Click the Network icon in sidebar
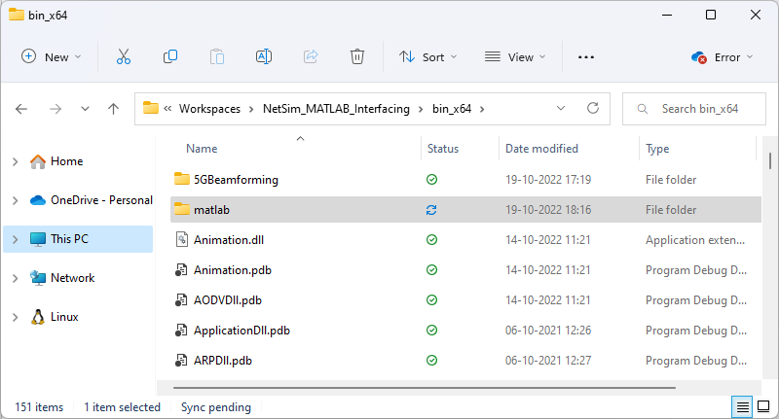The height and width of the screenshot is (419, 779). tap(38, 278)
